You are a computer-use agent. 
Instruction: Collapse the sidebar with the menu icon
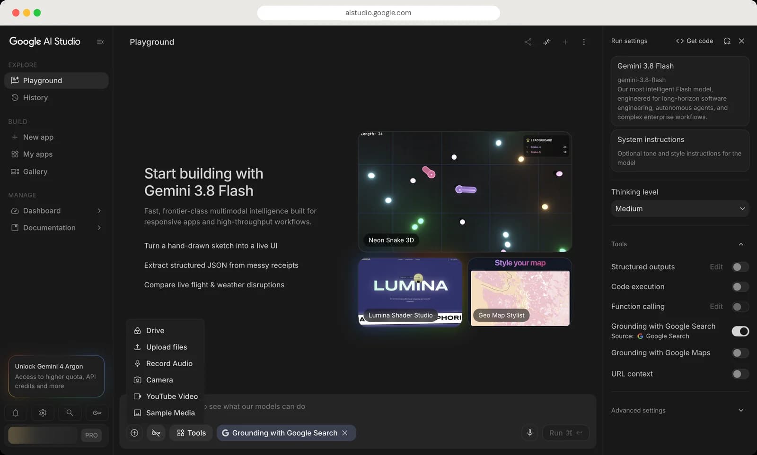click(100, 42)
